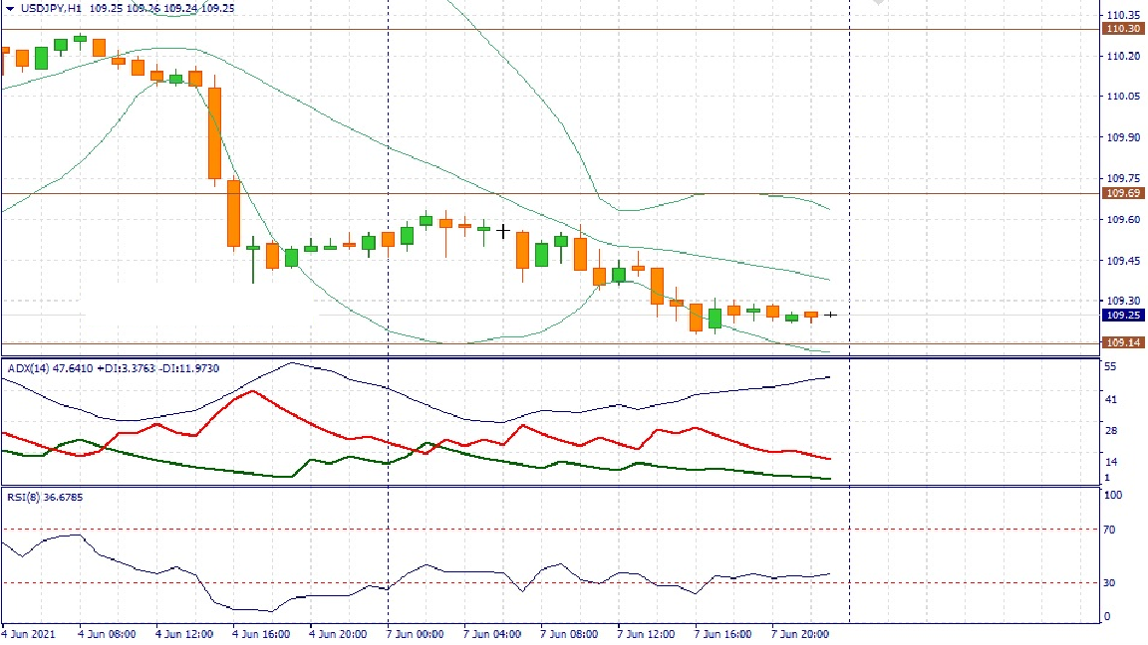Select the 4 Jun 16:00 time label
The width and height of the screenshot is (1148, 645).
pyautogui.click(x=261, y=633)
